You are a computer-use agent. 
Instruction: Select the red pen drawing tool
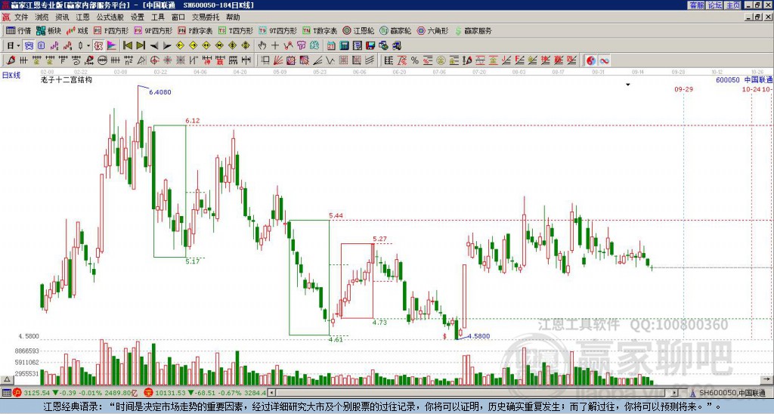click(x=11, y=60)
